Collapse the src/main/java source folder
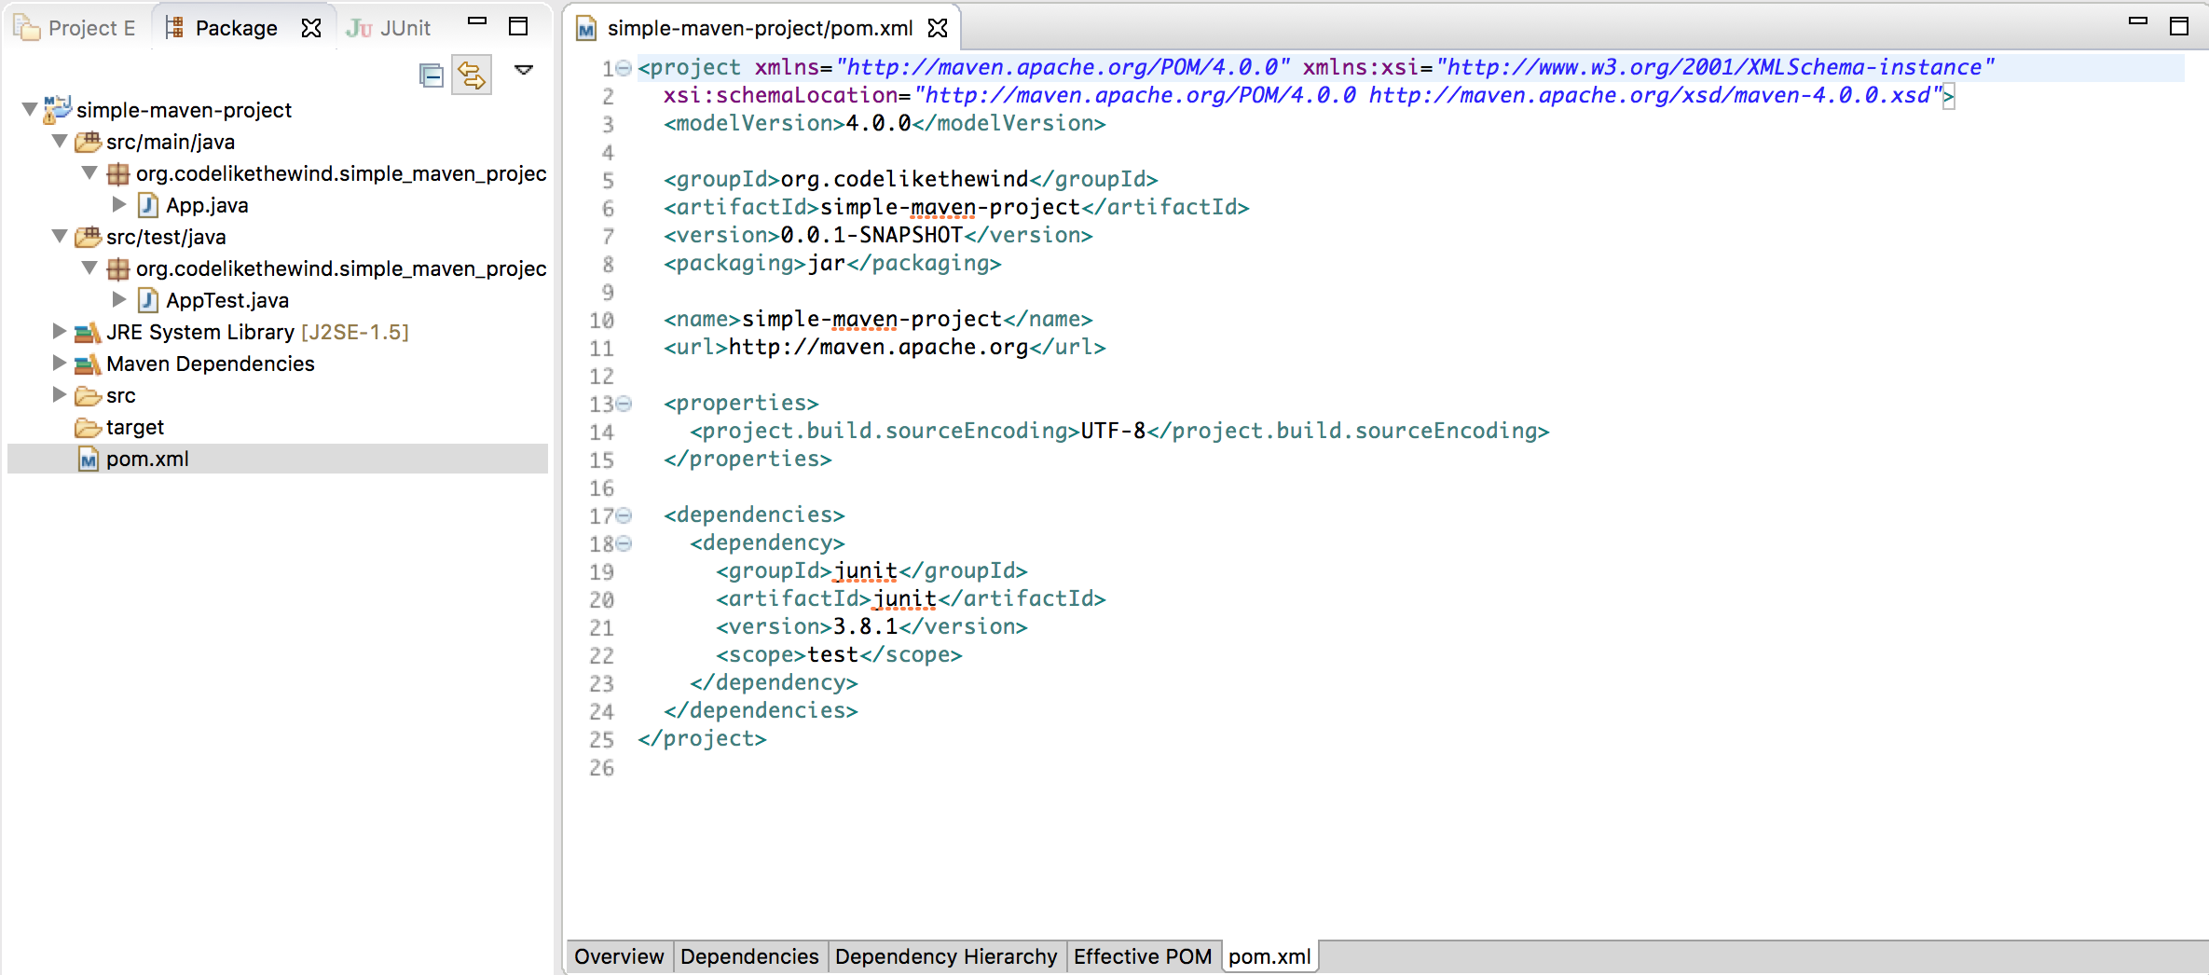Image resolution: width=2209 pixels, height=975 pixels. 60,142
